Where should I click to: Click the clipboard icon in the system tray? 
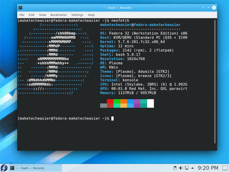pos(175,168)
